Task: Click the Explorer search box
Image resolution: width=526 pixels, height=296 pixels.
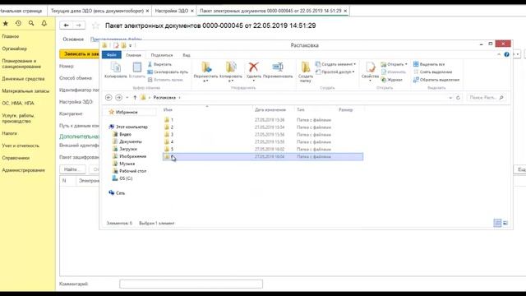Action: click(486, 98)
